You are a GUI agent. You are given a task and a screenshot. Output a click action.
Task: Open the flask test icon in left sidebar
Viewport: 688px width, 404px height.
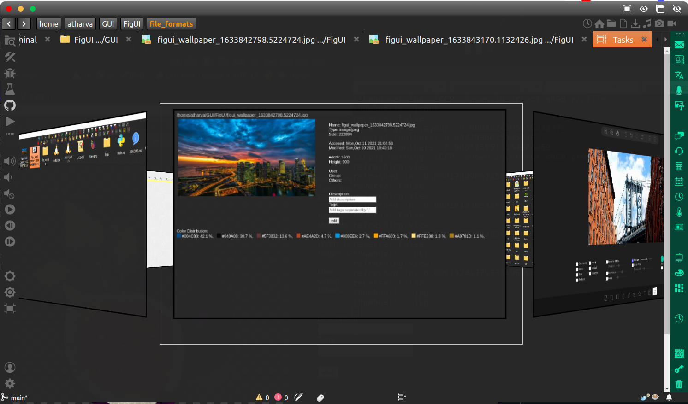click(10, 89)
